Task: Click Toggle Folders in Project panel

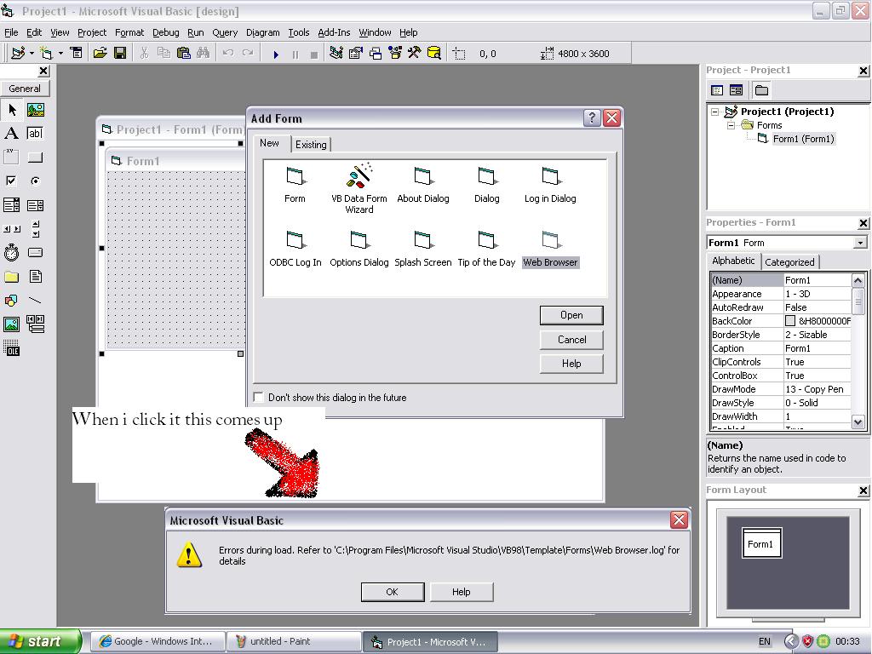Action: [x=761, y=90]
